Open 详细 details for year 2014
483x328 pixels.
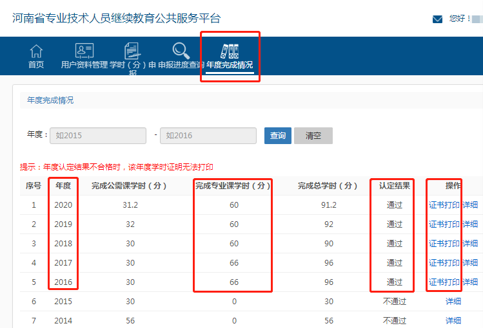tap(453, 321)
